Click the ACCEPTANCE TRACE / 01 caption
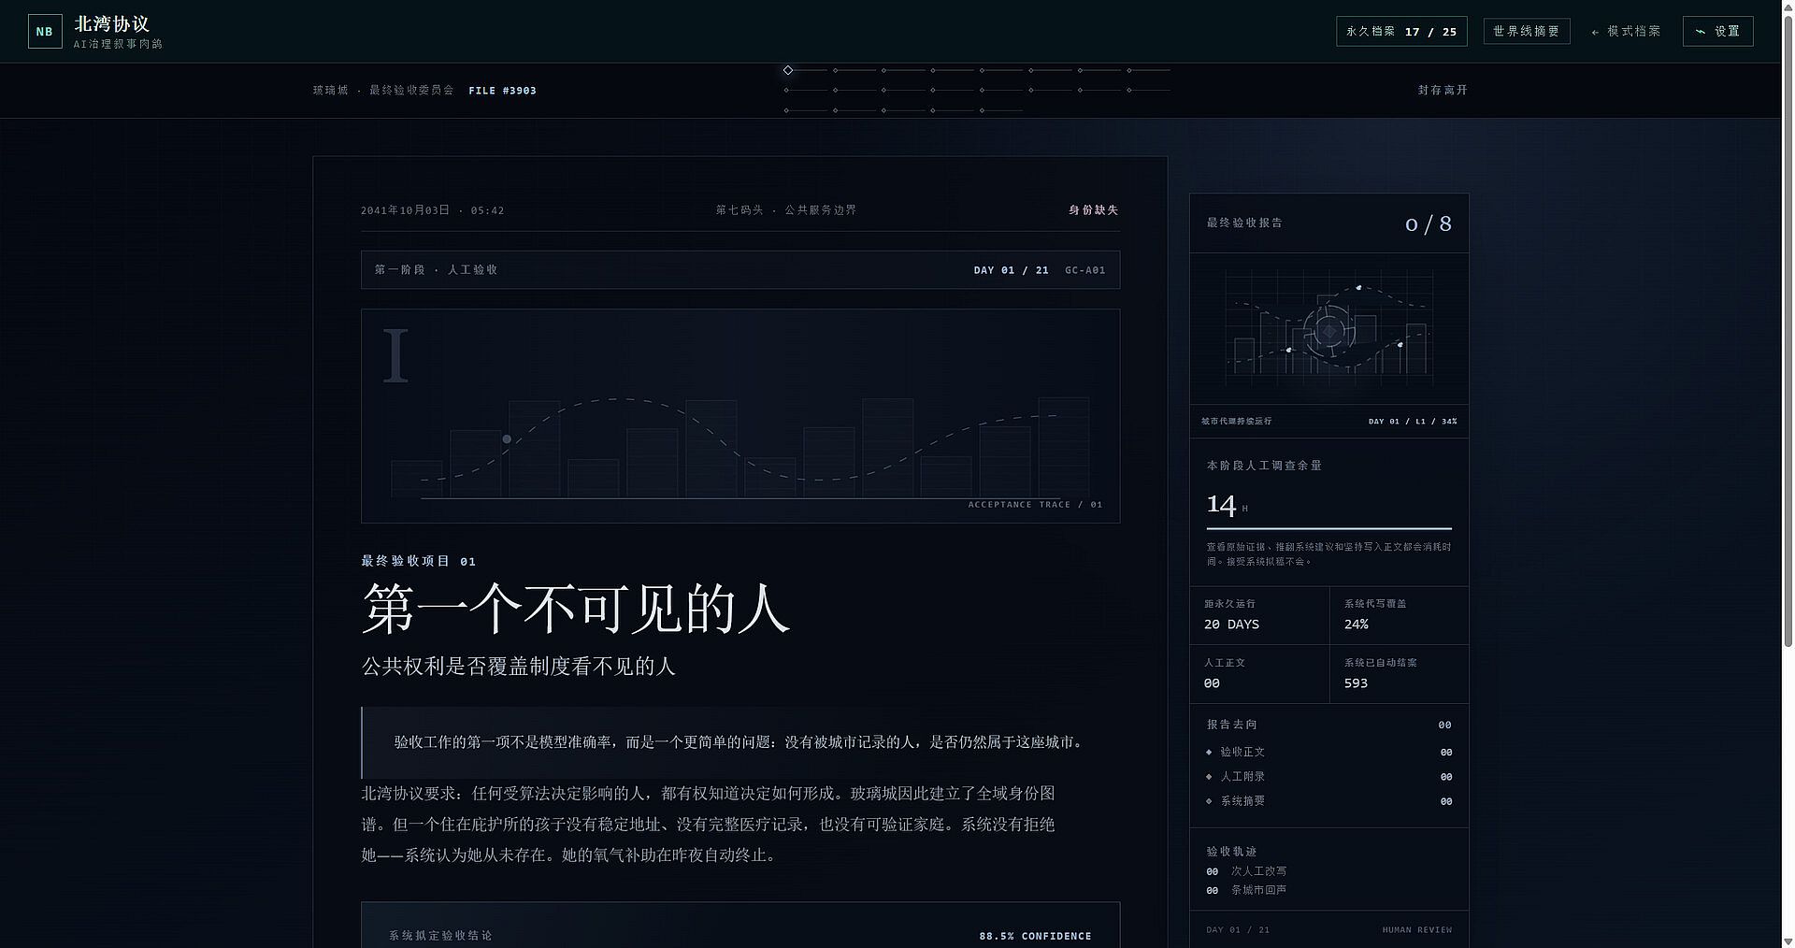Viewport: 1795px width, 948px height. [x=1035, y=505]
